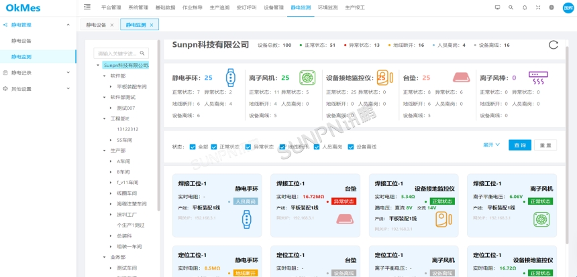This screenshot has height=277, width=577.
Task: Expand the 静电记录 sidebar group
Action: (68, 73)
